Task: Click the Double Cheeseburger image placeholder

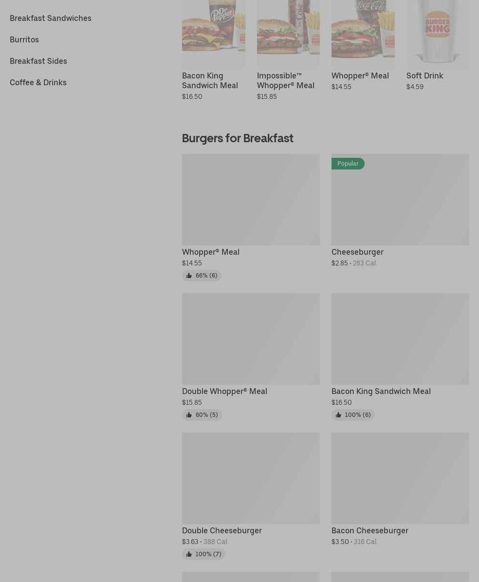Action: [251, 478]
